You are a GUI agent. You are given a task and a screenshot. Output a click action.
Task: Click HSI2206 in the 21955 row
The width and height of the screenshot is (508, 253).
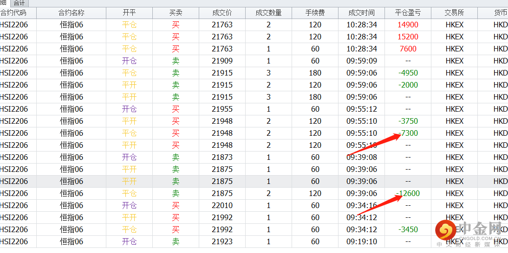pos(14,109)
